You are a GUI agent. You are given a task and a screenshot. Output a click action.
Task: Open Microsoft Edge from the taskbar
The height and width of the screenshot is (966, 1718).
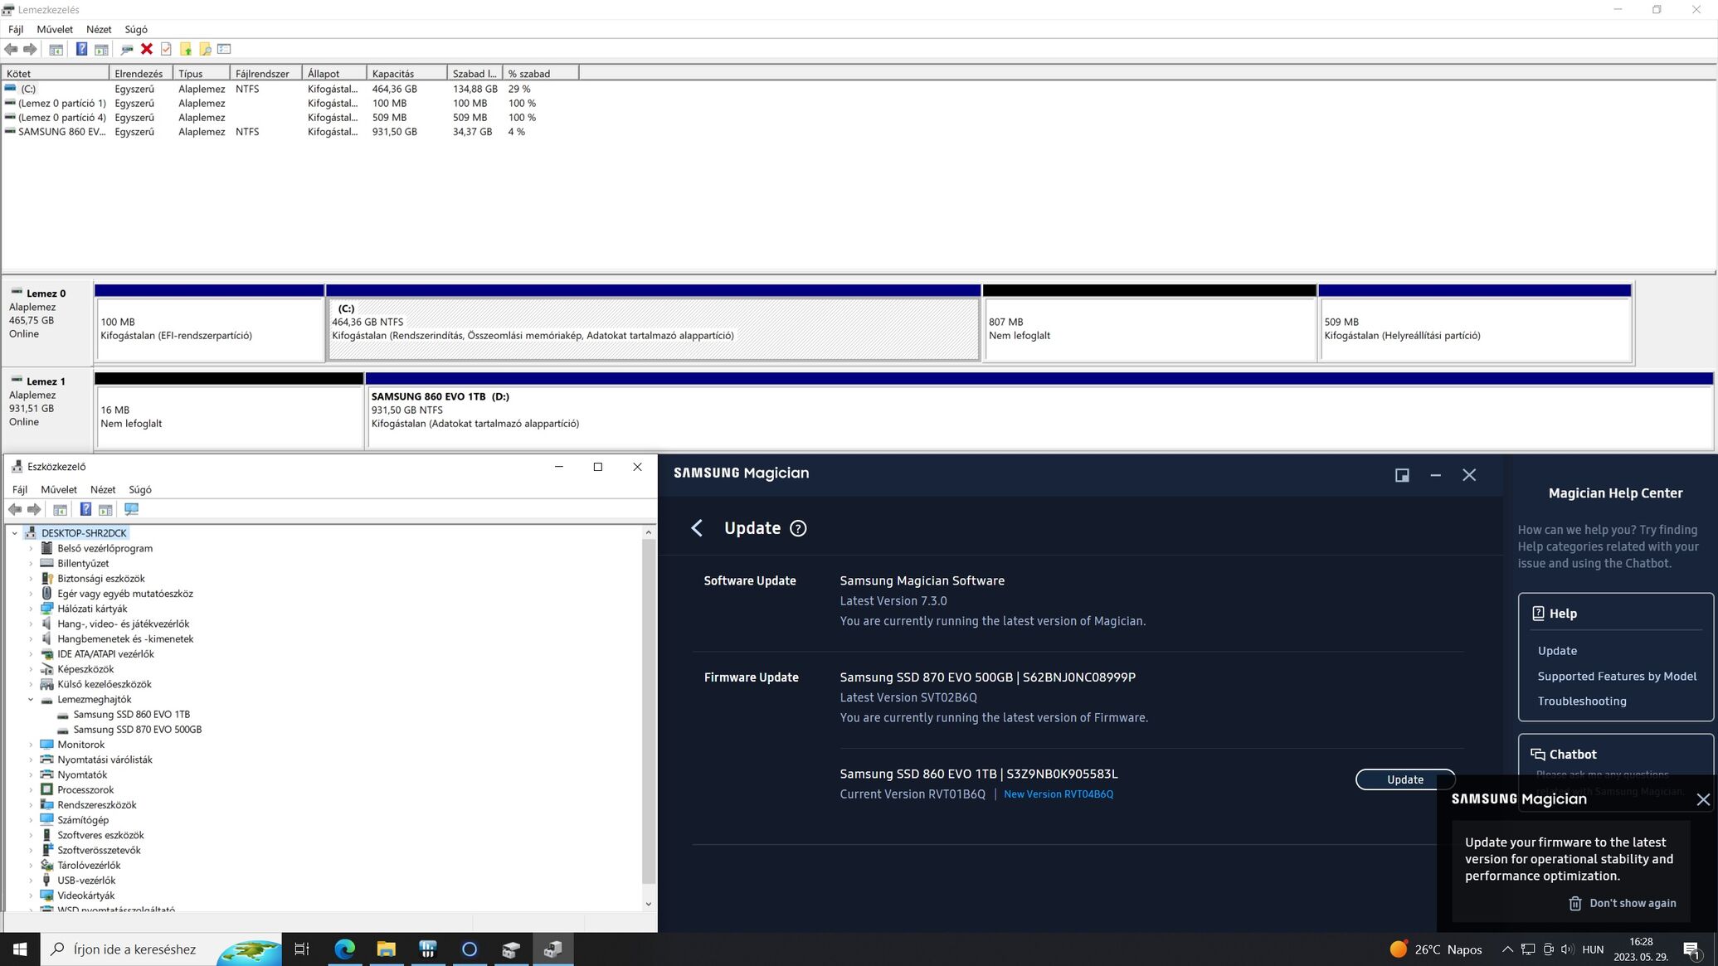(x=344, y=949)
